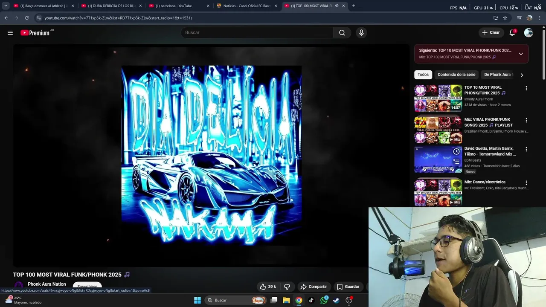Open Steam from the taskbar
546x307 pixels.
pos(336,300)
